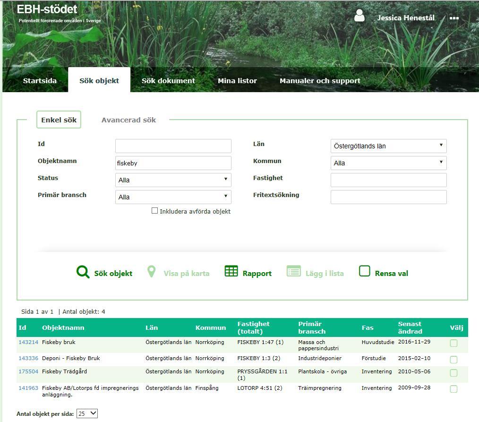Sort by the Primär bransch column header
The width and height of the screenshot is (479, 422).
click(x=312, y=327)
